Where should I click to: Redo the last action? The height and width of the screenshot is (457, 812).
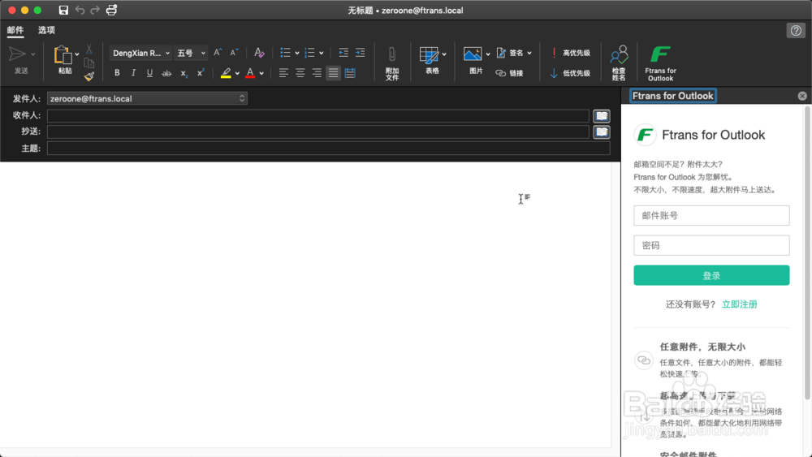pyautogui.click(x=95, y=10)
